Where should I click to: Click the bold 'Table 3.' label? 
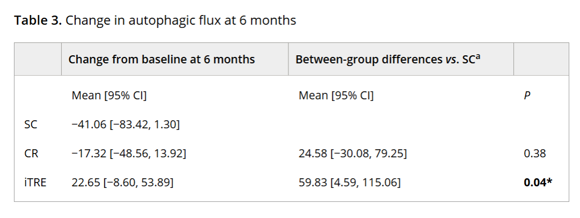(x=38, y=21)
